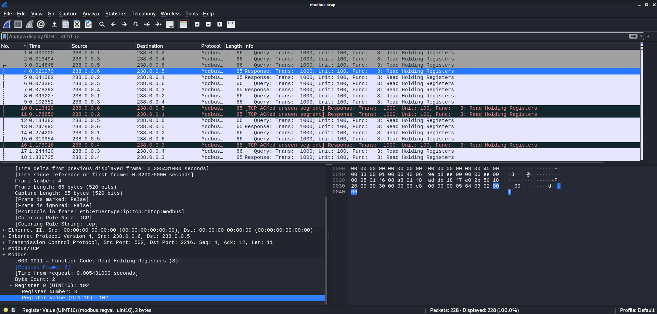The image size is (657, 314).
Task: Open display filter bookmarks
Action: pyautogui.click(x=4, y=36)
